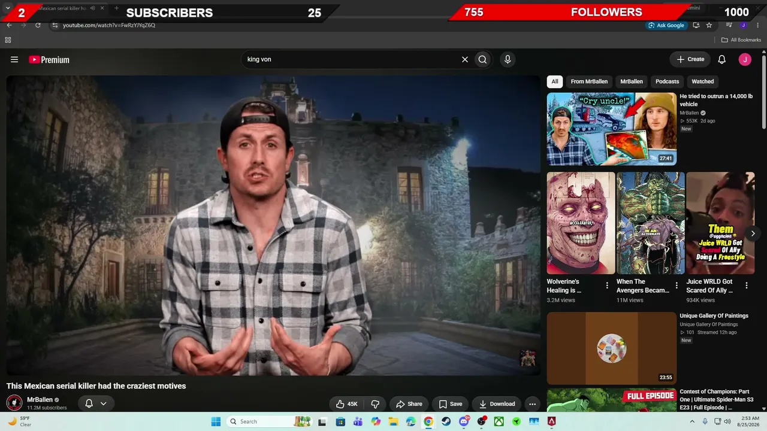The height and width of the screenshot is (431, 767).
Task: Select the 'MrBallen' filter chip
Action: [632, 81]
